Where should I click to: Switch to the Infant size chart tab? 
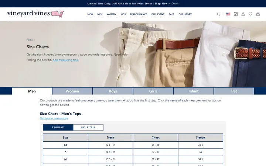coord(194,91)
